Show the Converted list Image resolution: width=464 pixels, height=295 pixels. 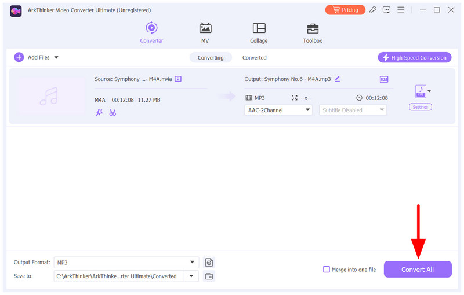tap(255, 57)
